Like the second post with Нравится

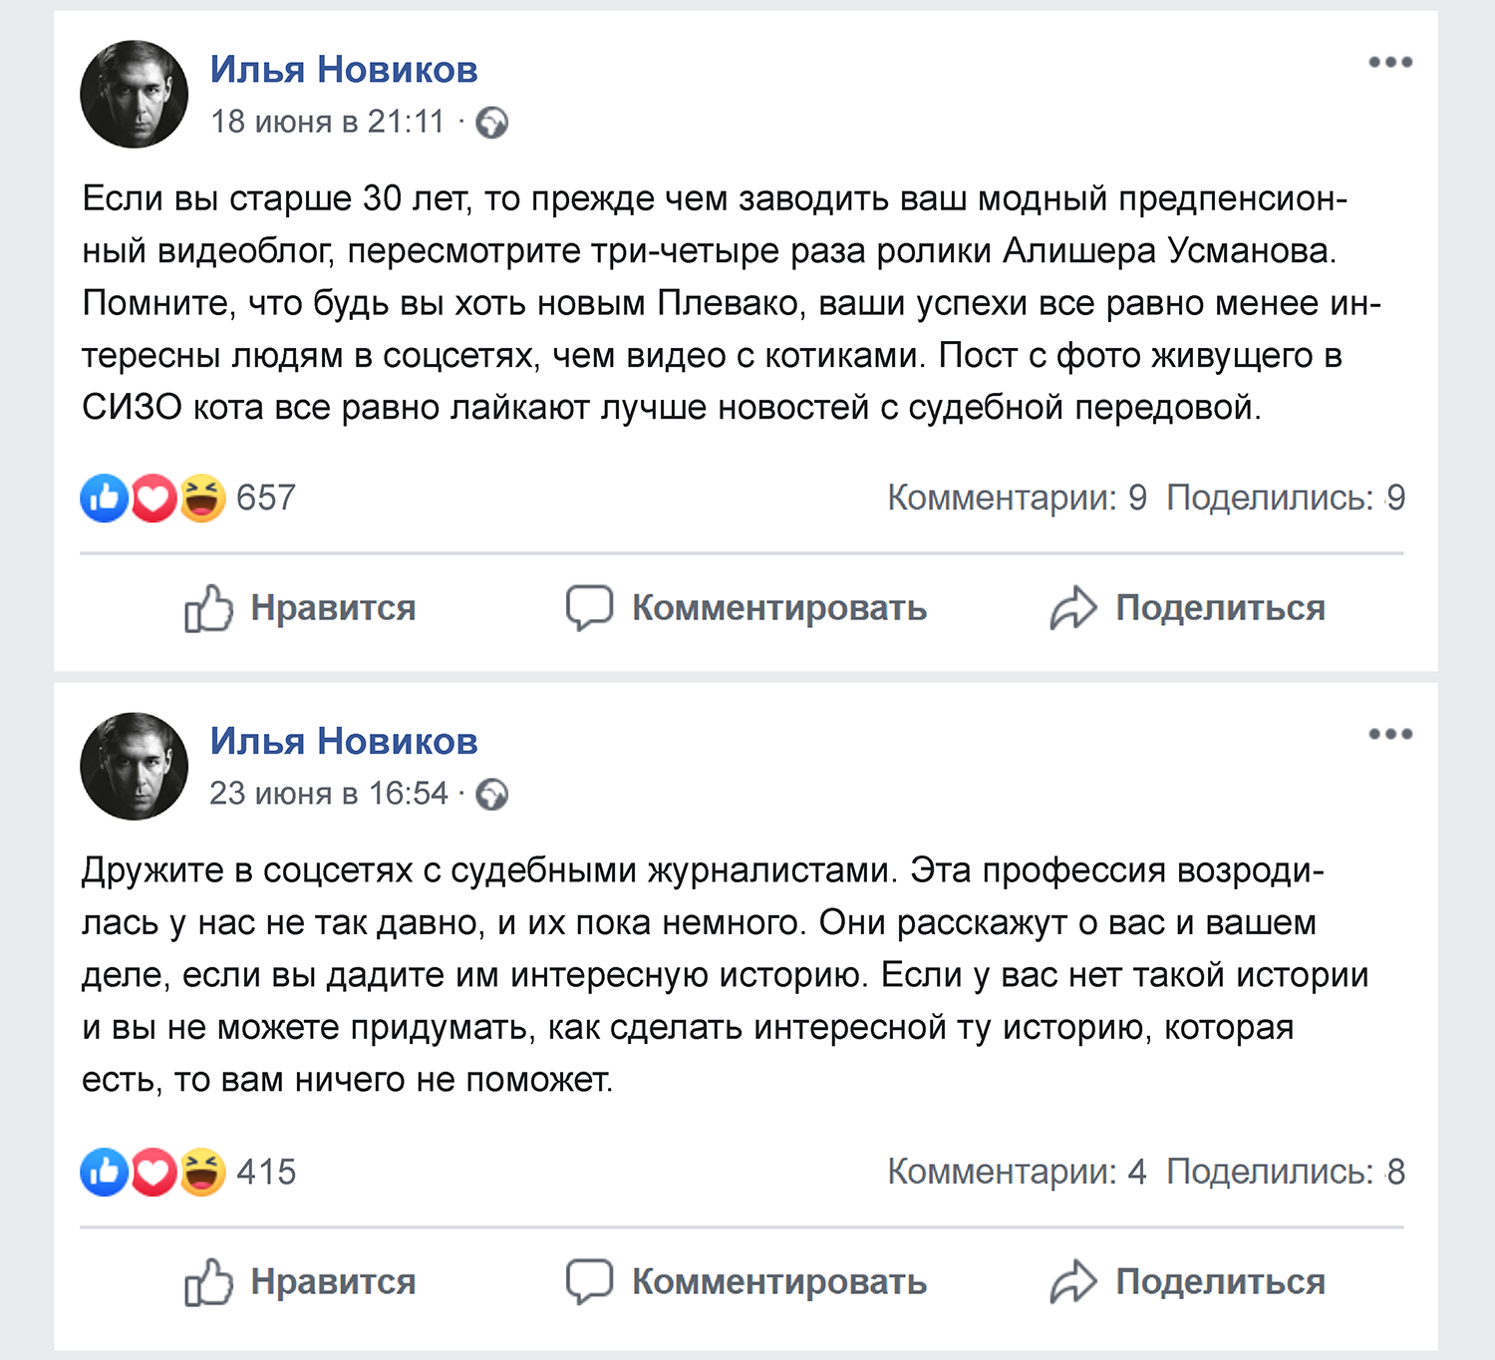click(x=300, y=1282)
